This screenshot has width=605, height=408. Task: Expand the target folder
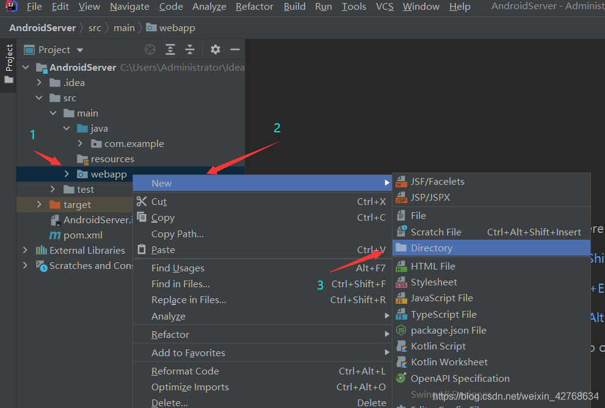pyautogui.click(x=39, y=205)
